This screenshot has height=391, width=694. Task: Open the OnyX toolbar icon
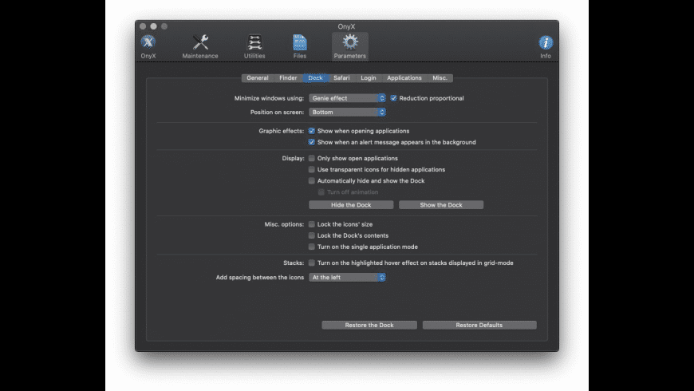[148, 46]
